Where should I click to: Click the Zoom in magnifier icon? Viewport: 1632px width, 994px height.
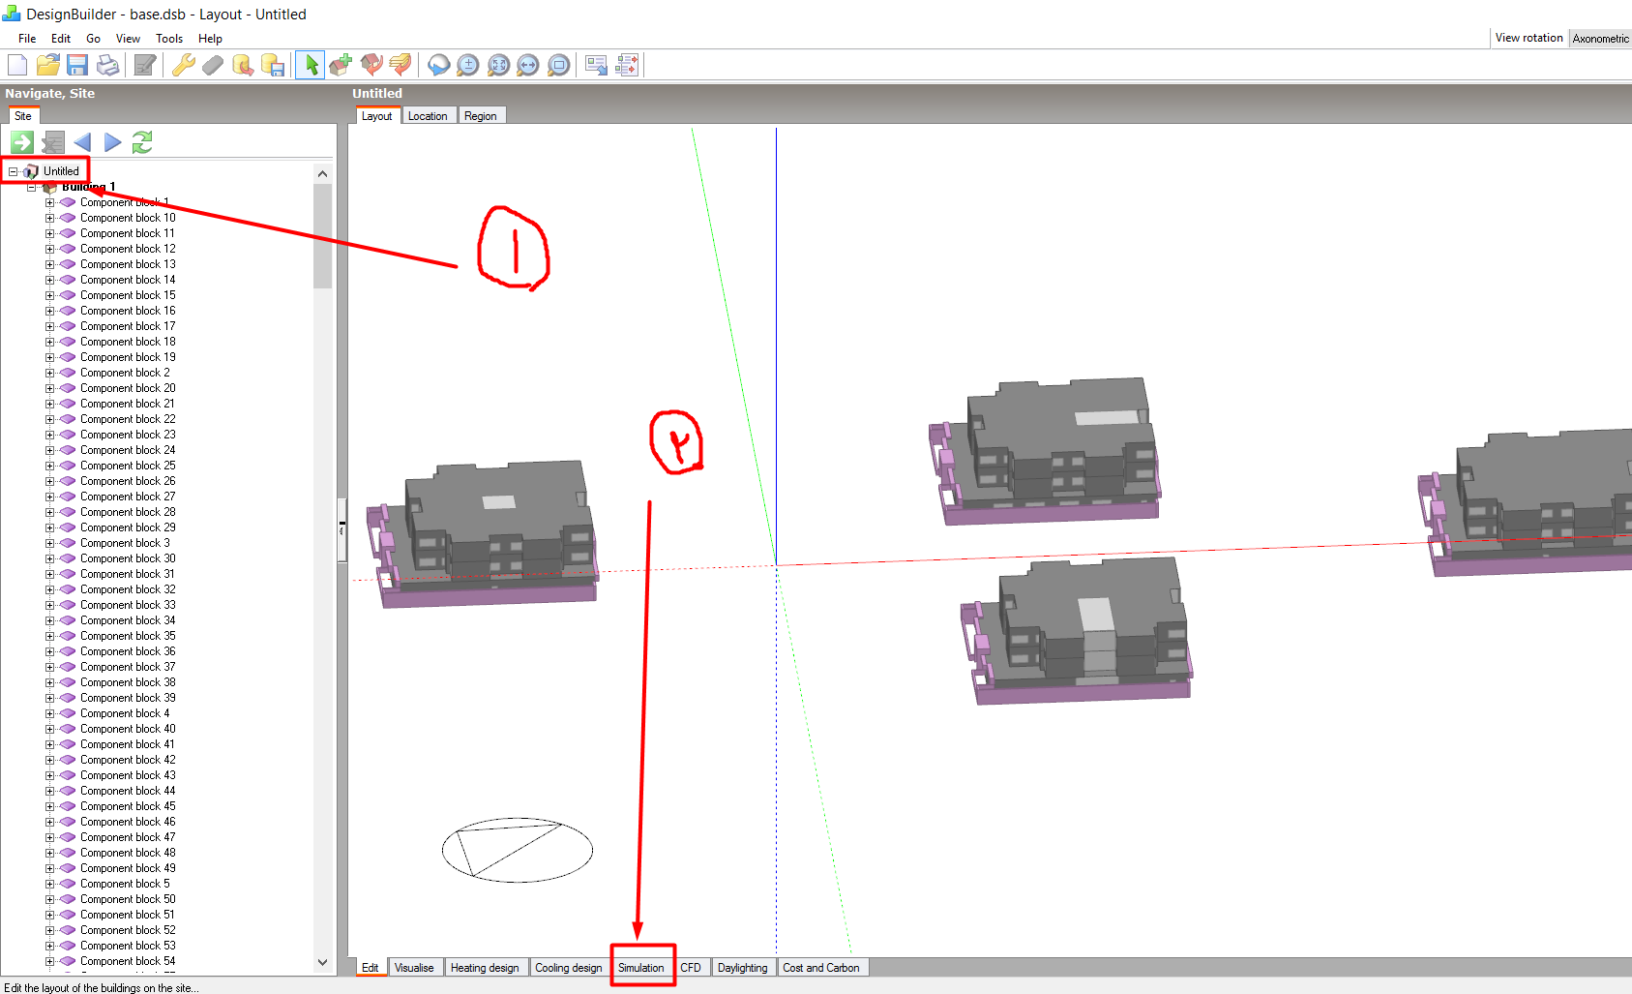[468, 65]
